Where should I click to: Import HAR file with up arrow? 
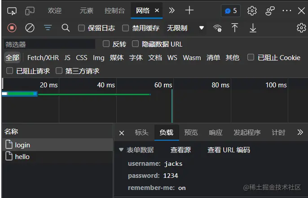coord(235,28)
